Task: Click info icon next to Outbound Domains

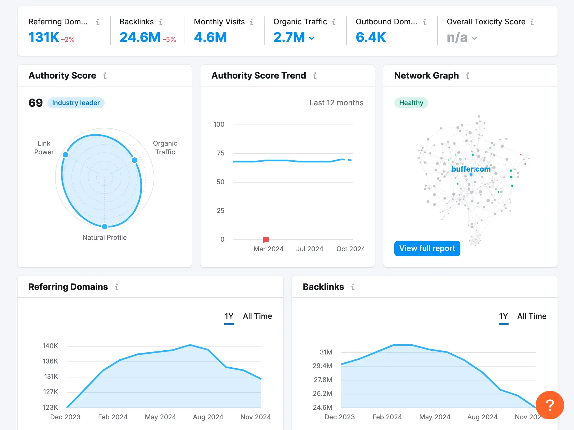Action: 424,22
